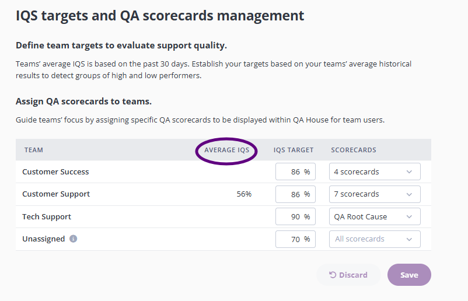Click the Average IQS column header

pyautogui.click(x=226, y=150)
